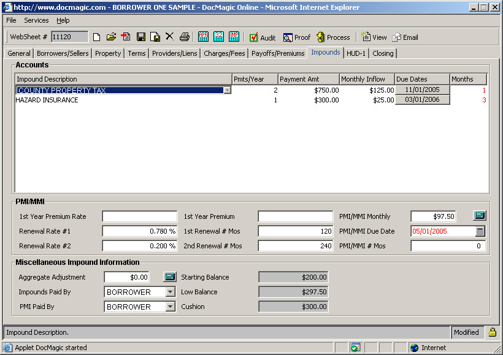Click the PMI/MMI # Mos field

pyautogui.click(x=448, y=246)
